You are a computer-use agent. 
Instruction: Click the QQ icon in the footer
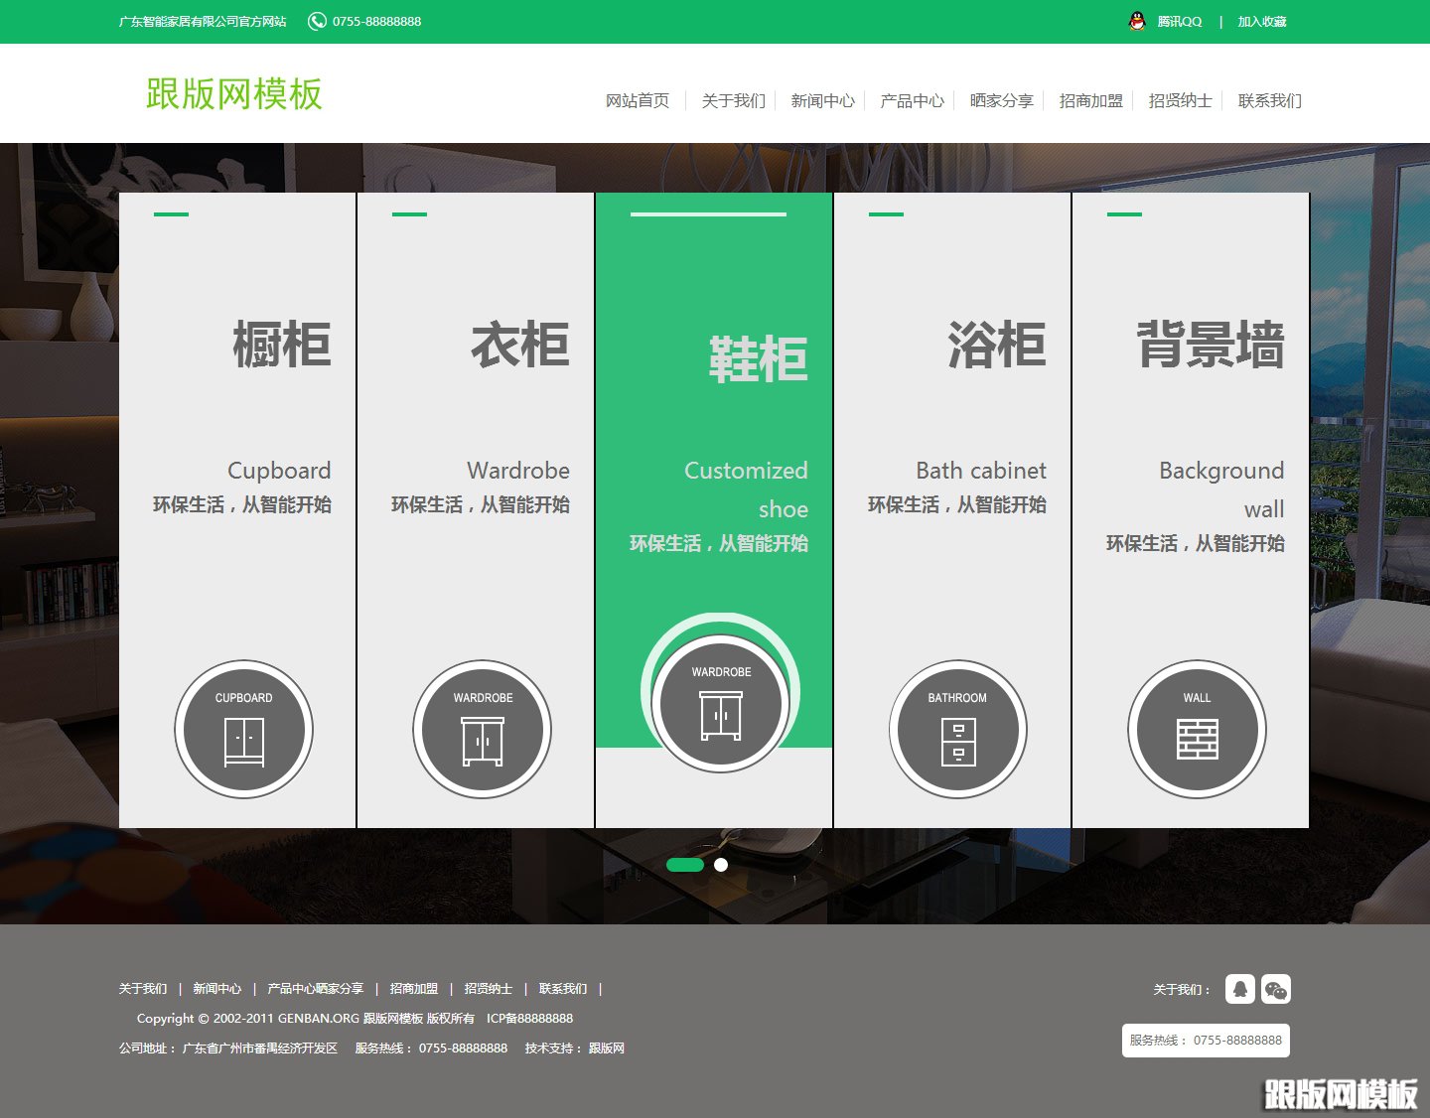[x=1239, y=989]
